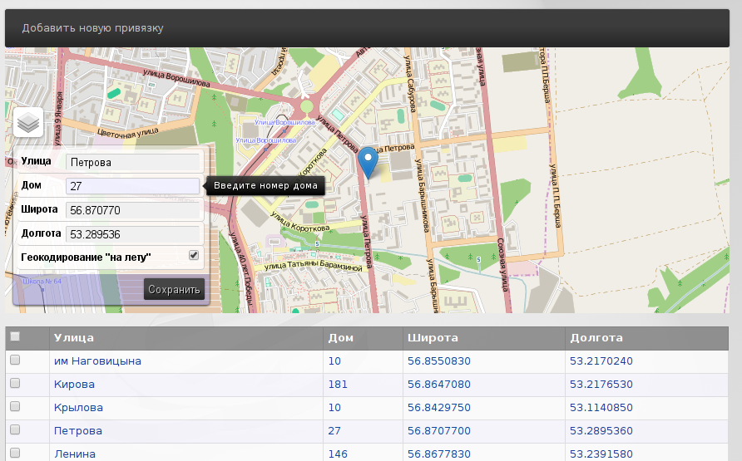Sort table by Широта column header
742x461 pixels.
coord(433,338)
